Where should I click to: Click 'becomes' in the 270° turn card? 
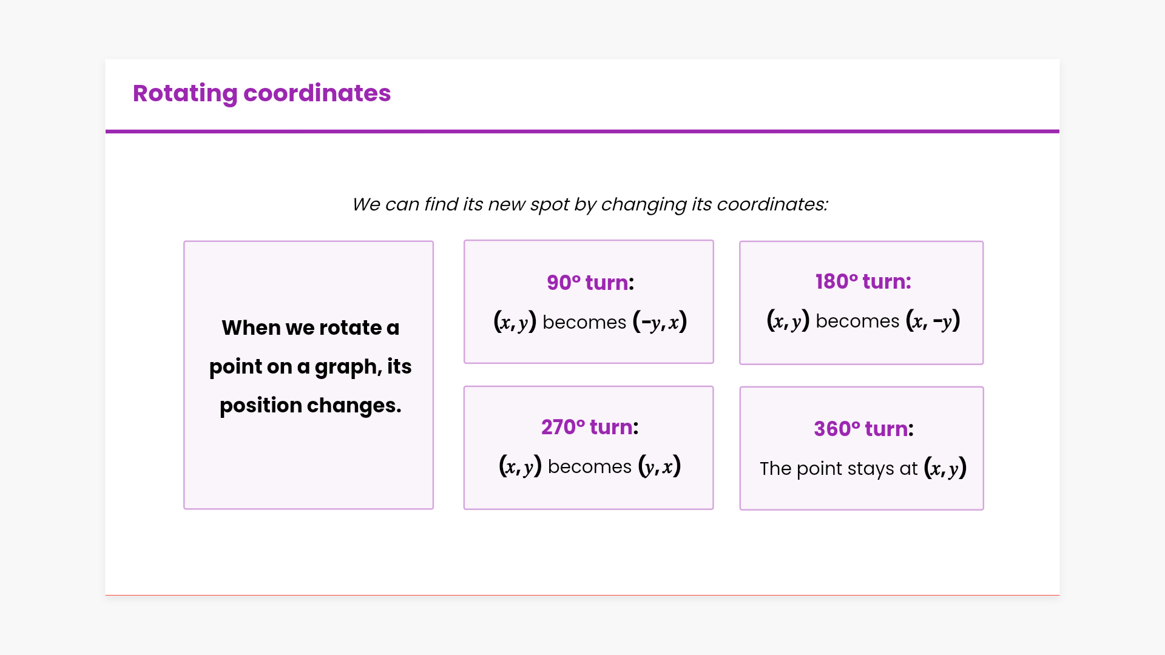point(589,466)
